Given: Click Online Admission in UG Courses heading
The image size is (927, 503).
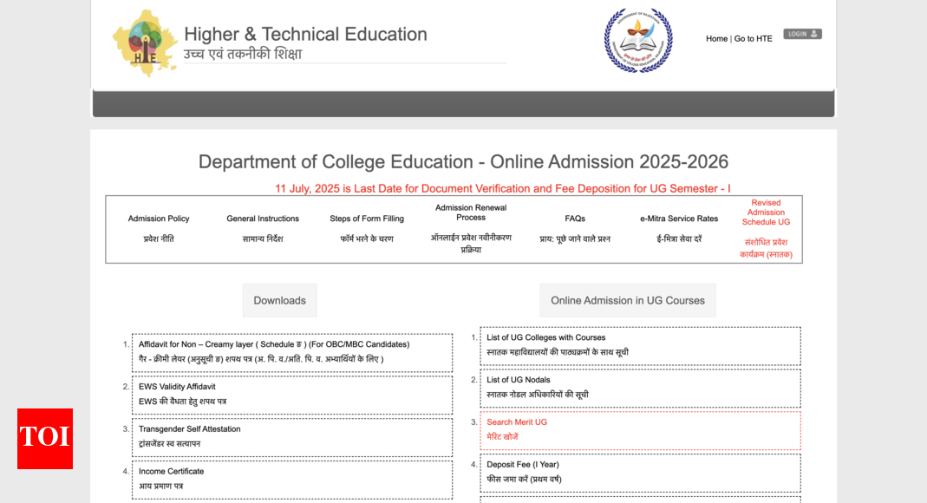Looking at the screenshot, I should 627,300.
